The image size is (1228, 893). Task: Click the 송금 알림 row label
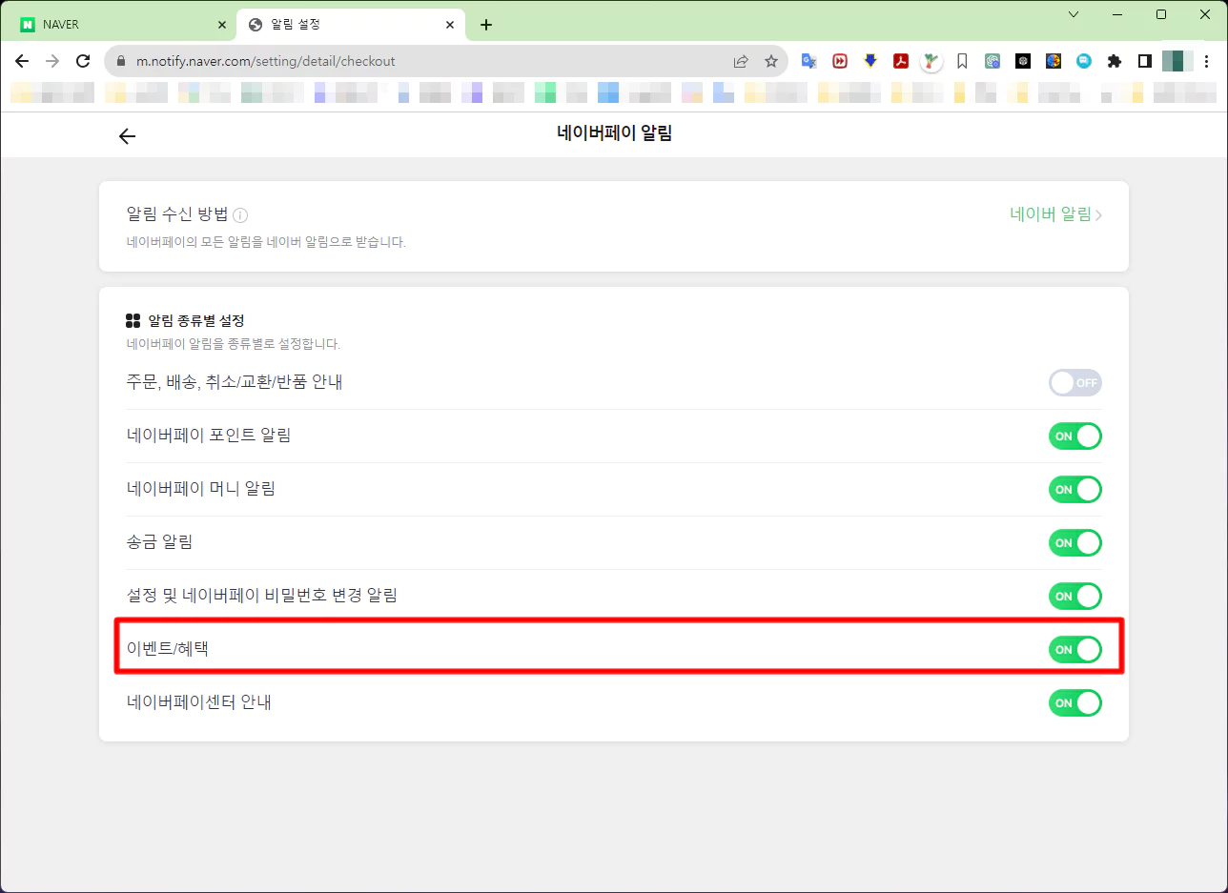pos(159,542)
